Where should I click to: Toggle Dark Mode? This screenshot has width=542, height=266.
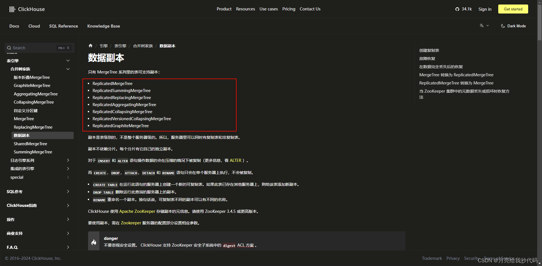pyautogui.click(x=513, y=26)
